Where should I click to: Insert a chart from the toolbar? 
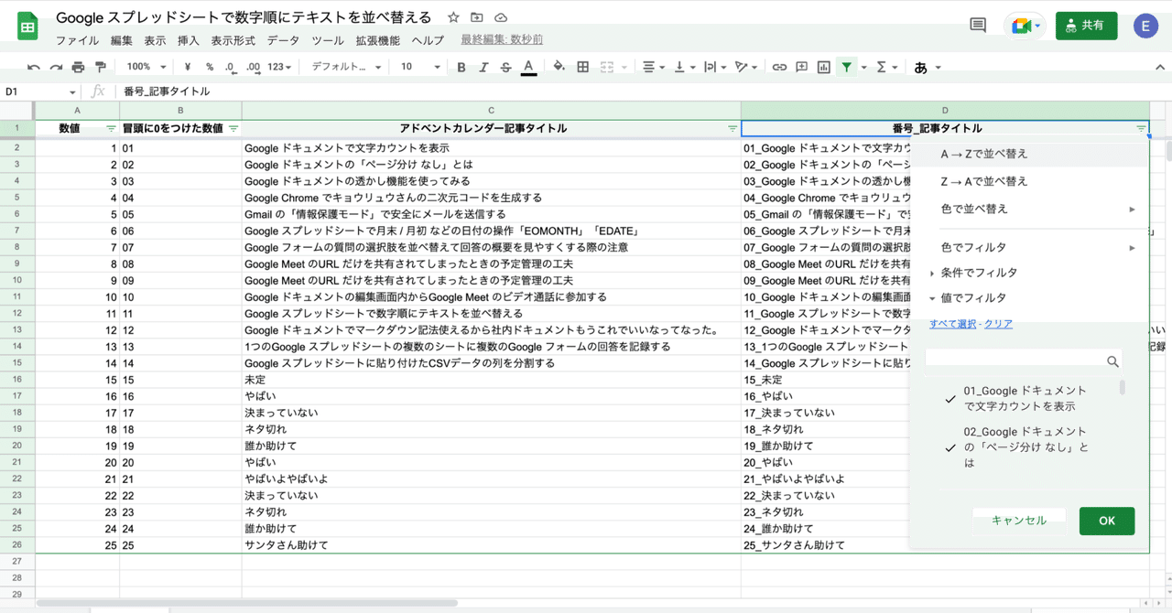(x=823, y=67)
